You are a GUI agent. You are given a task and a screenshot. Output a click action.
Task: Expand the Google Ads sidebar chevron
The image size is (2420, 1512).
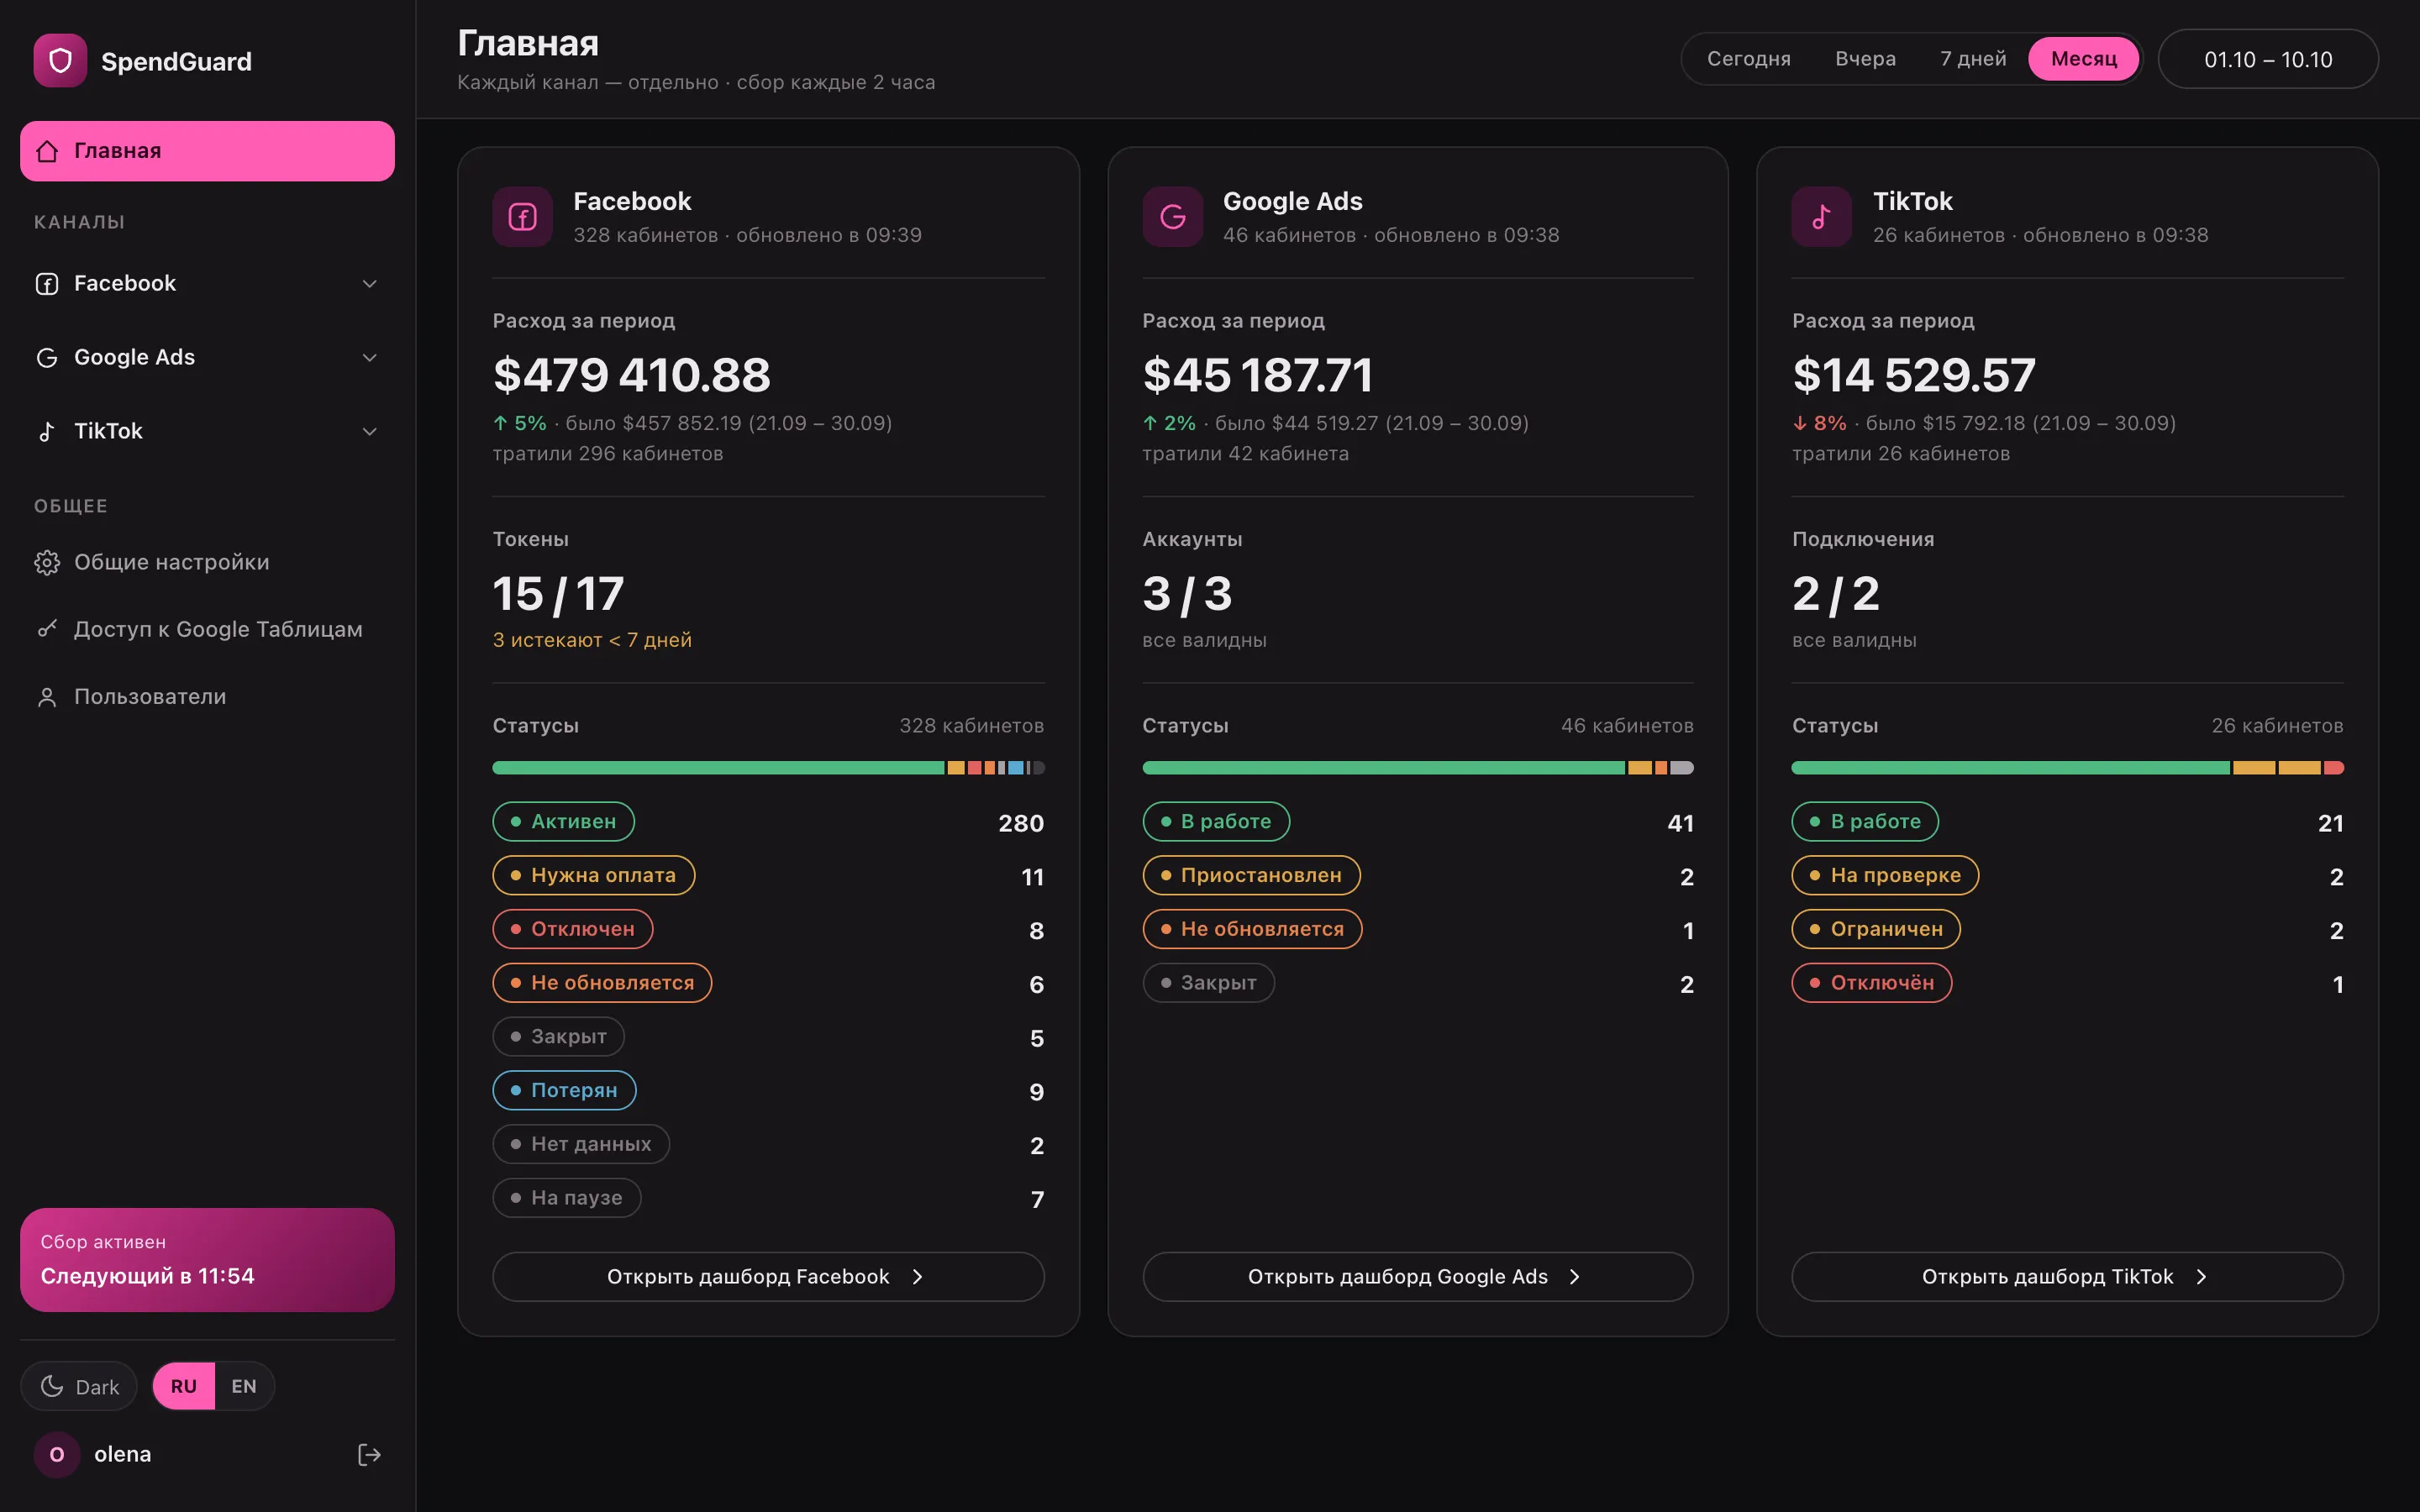point(369,358)
